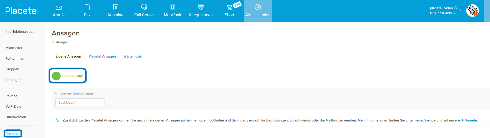
Task: Click the Suchbegriff search field
Action: point(80,103)
